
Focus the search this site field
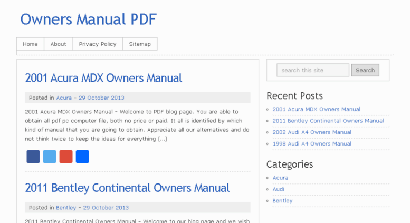click(313, 70)
